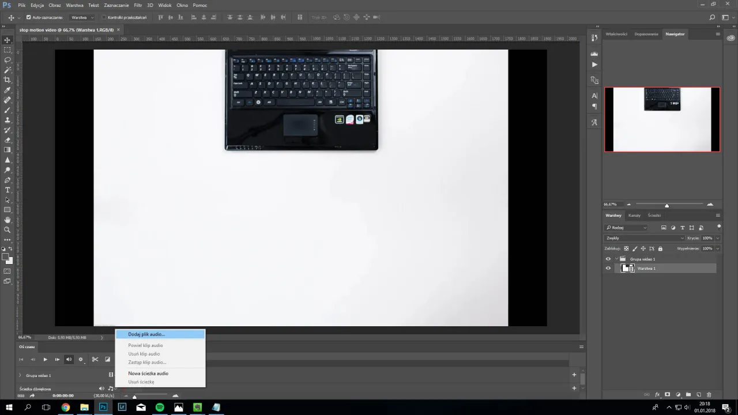Select the Clone Stamp tool
The image size is (738, 415).
(x=7, y=120)
